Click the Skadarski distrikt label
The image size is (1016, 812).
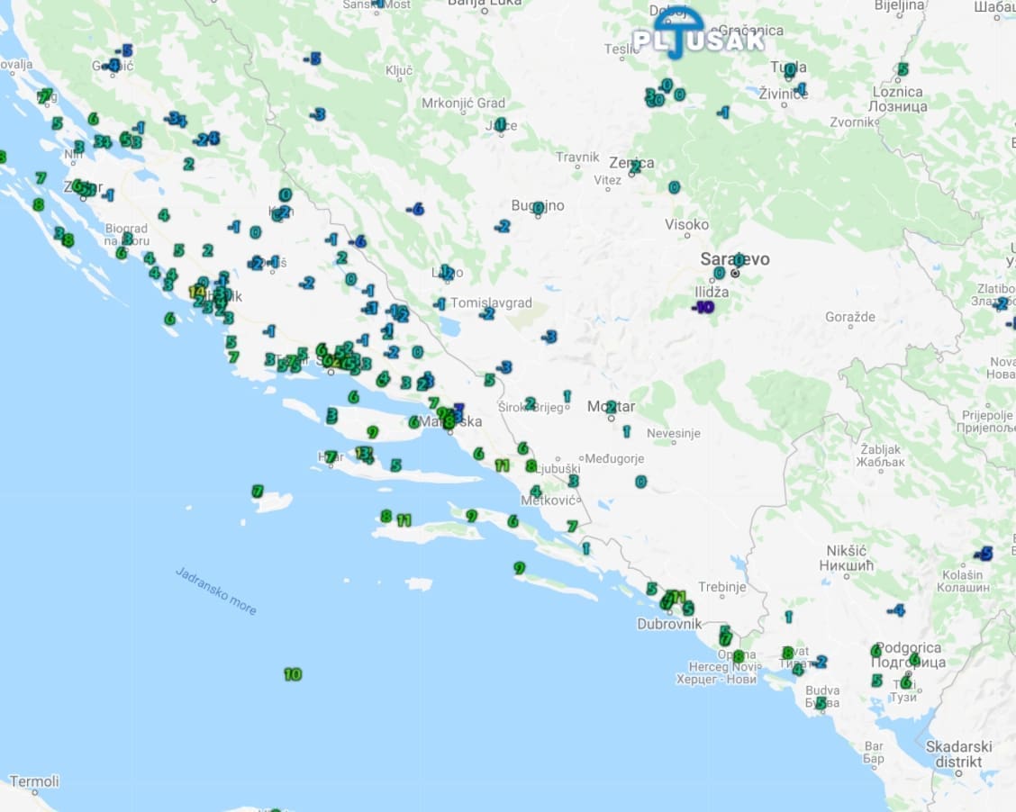[958, 754]
